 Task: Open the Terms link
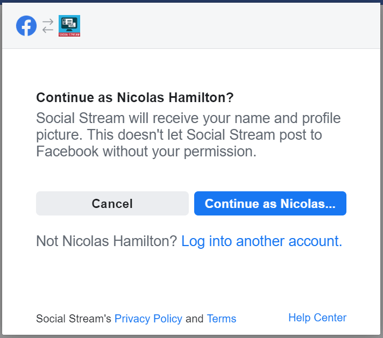pos(222,319)
